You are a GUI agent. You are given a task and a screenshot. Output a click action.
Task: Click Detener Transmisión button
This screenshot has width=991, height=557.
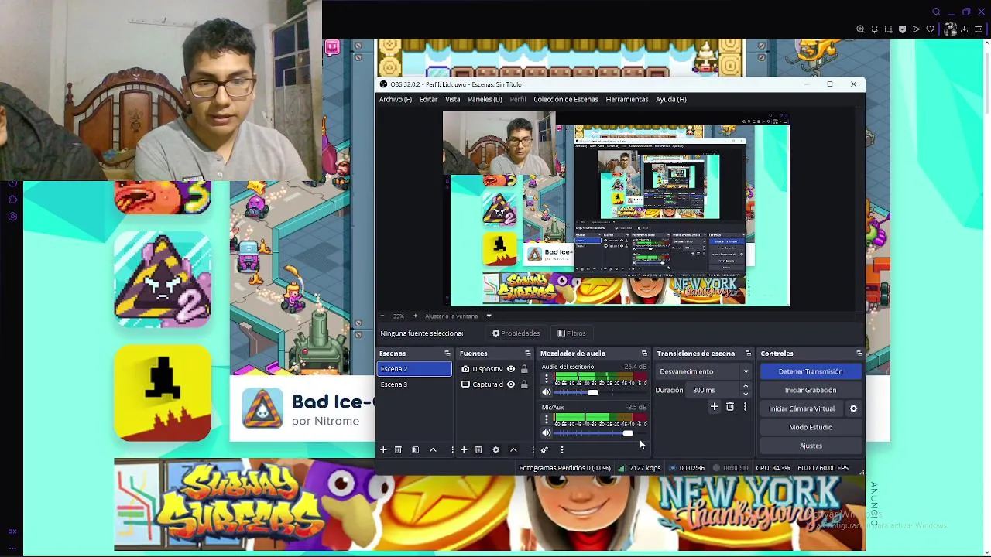[x=811, y=371]
